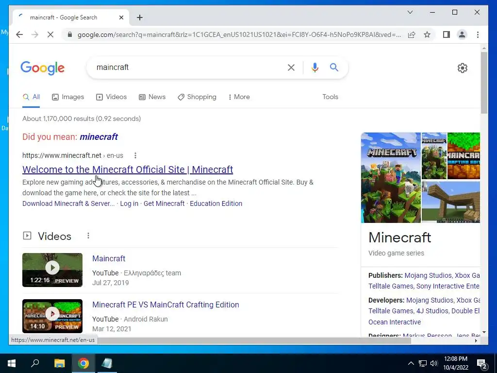Clear the search box with X
The image size is (497, 373).
[x=291, y=67]
